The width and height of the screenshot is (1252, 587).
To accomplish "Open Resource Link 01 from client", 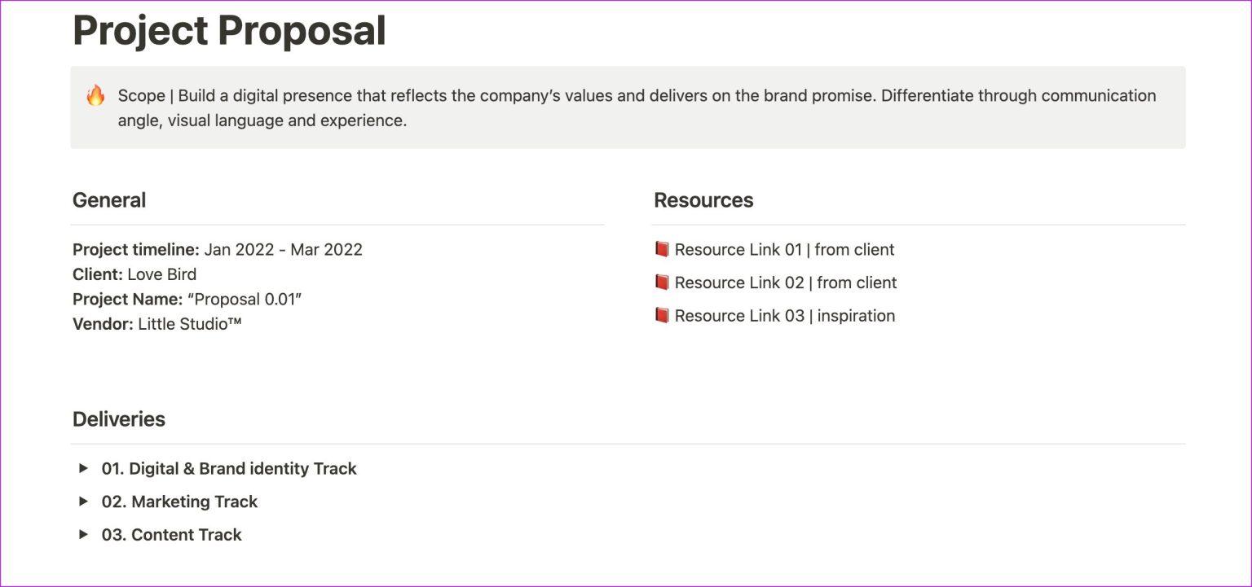I will [784, 249].
